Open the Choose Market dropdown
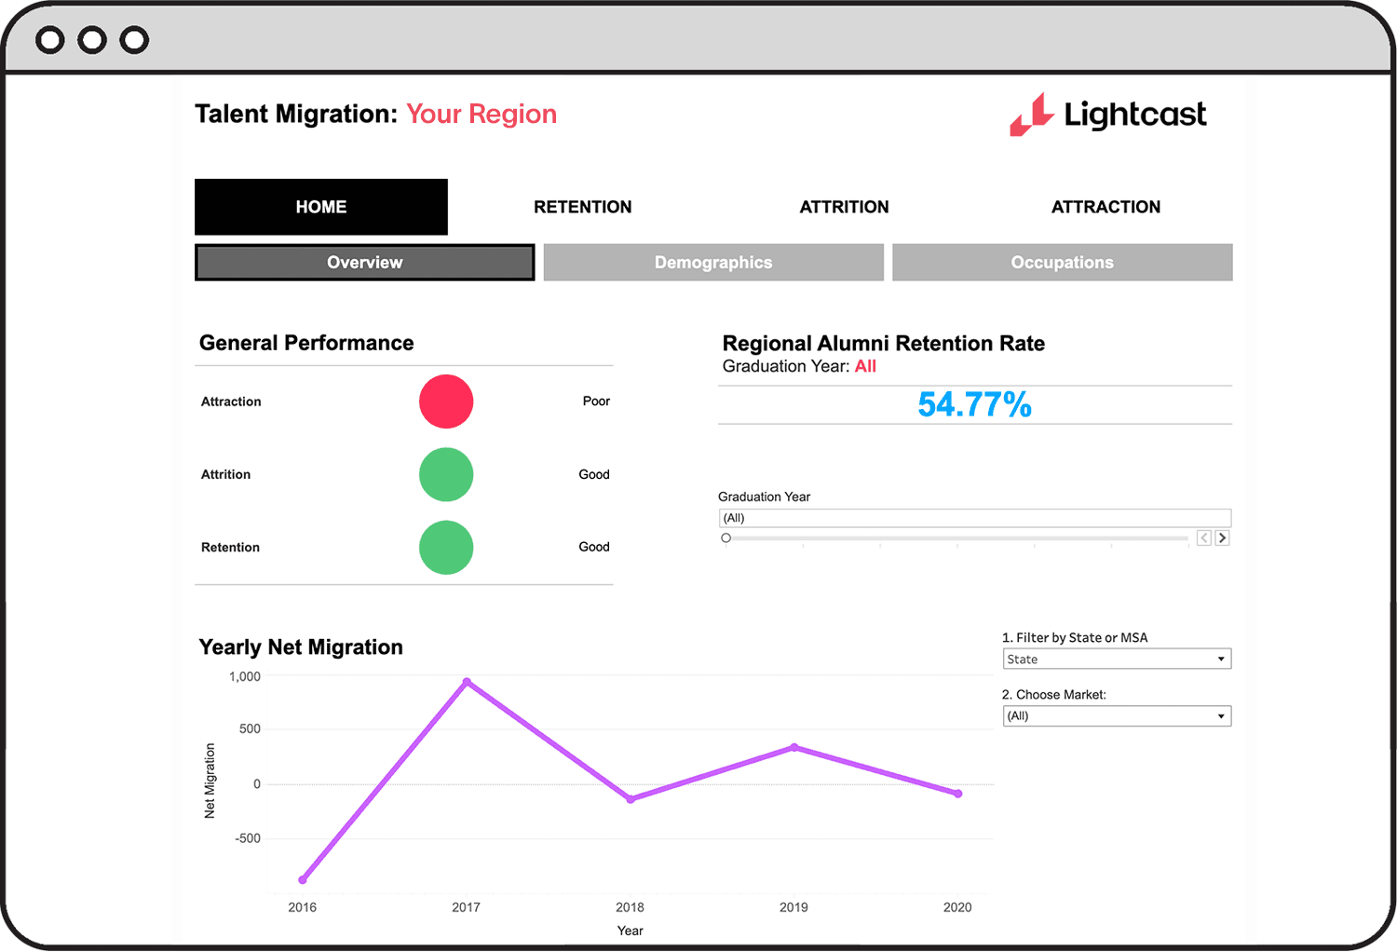This screenshot has width=1397, height=952. pos(1116,715)
